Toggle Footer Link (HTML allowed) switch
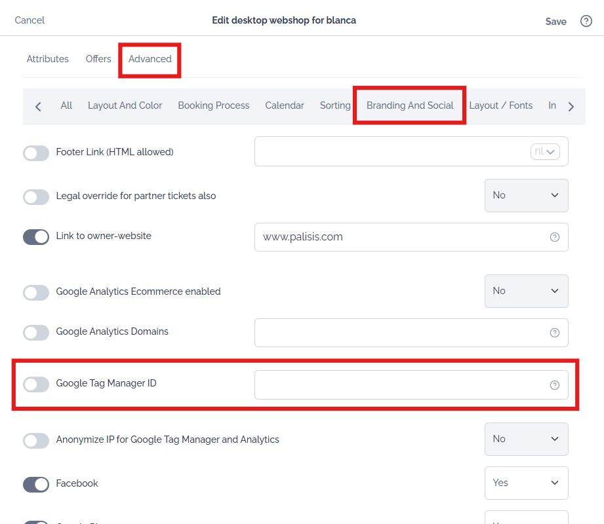 point(36,153)
